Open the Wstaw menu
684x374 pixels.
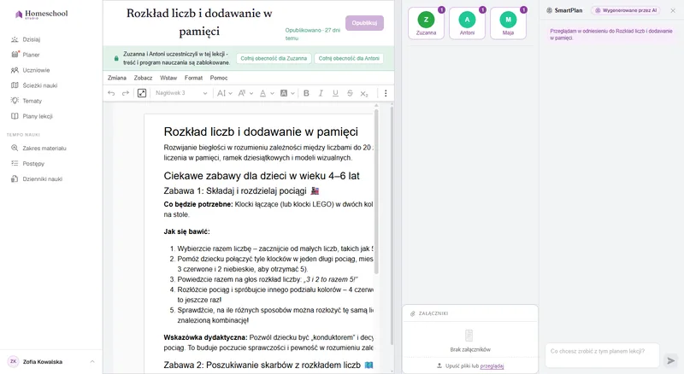coord(168,78)
